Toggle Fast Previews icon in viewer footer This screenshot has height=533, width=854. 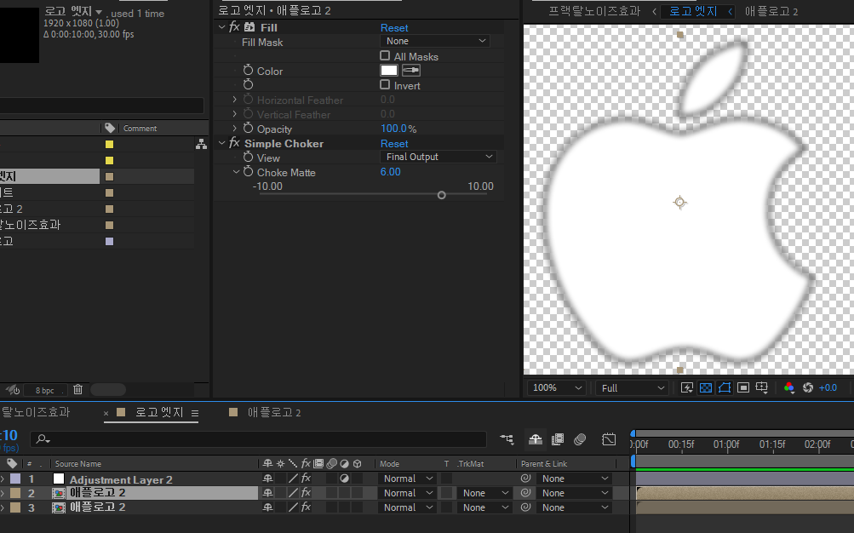click(x=687, y=387)
